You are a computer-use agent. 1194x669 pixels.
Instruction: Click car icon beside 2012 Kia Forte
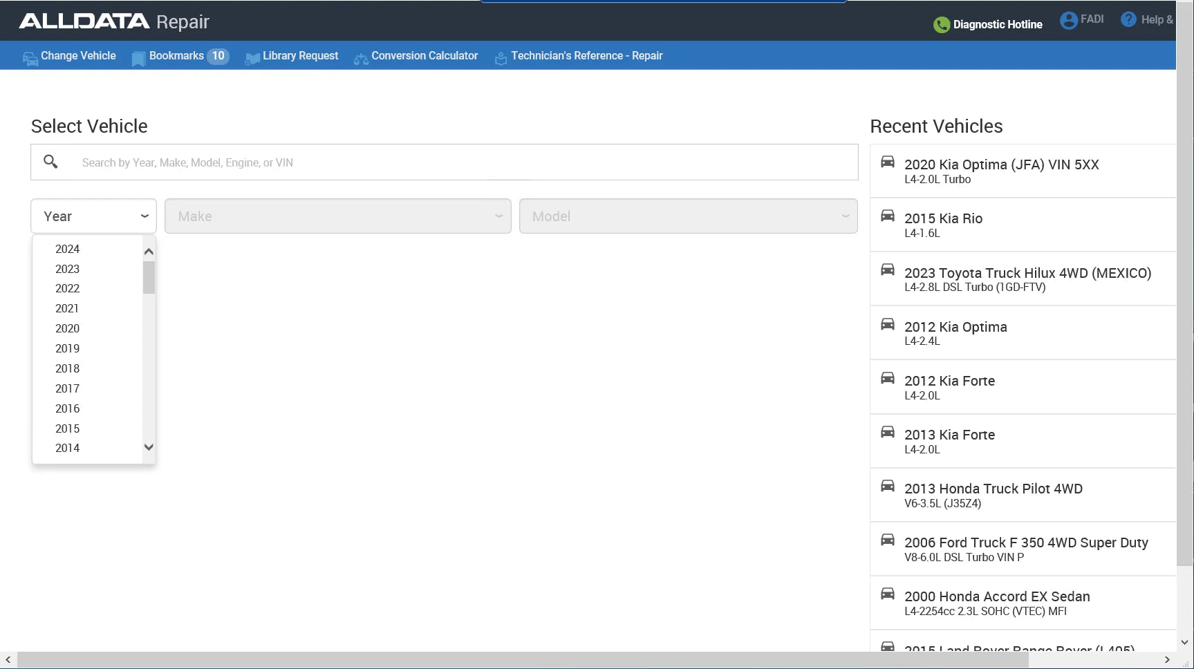click(888, 378)
